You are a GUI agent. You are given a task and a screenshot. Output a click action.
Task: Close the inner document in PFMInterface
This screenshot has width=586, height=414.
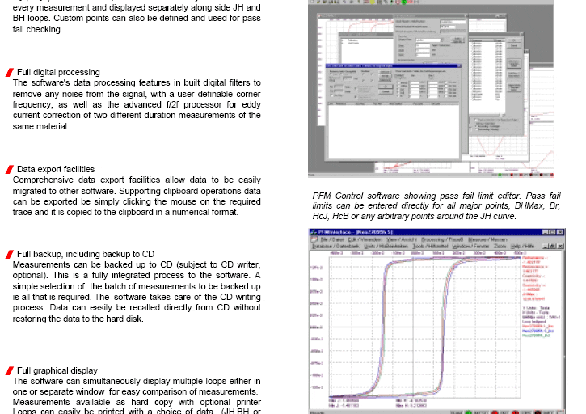coord(561,247)
